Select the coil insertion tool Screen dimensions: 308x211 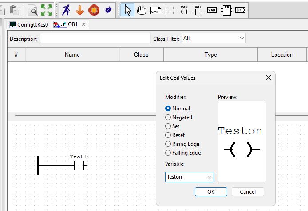(184, 10)
